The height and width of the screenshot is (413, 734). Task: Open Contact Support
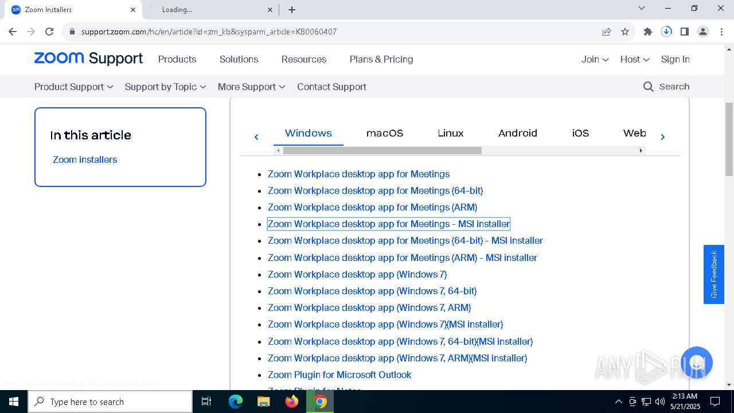(331, 87)
